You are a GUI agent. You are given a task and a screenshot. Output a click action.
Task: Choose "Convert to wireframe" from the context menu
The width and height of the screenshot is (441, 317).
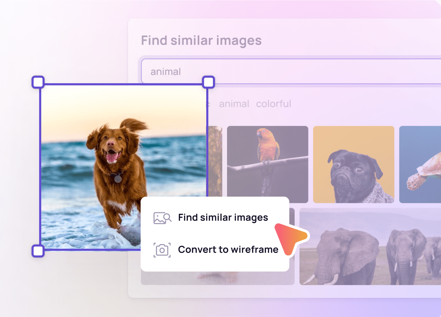click(x=228, y=249)
